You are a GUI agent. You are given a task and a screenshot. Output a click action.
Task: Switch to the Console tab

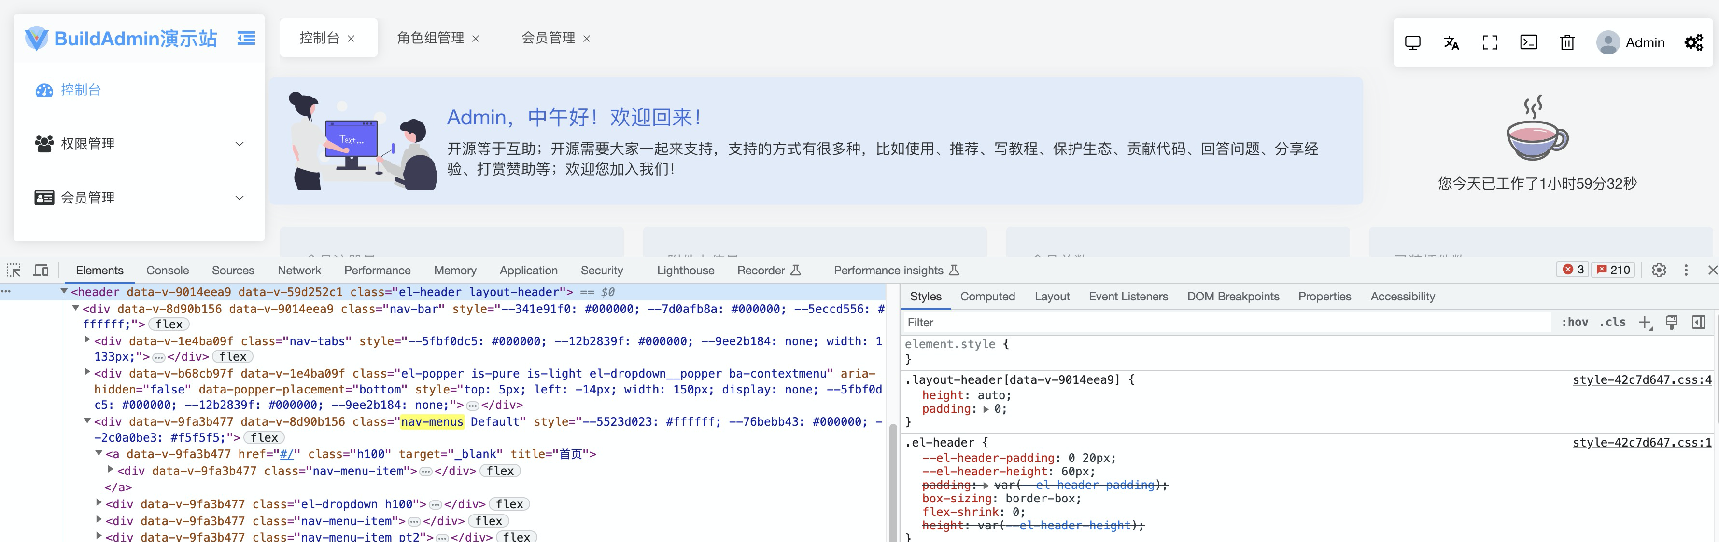tap(168, 270)
